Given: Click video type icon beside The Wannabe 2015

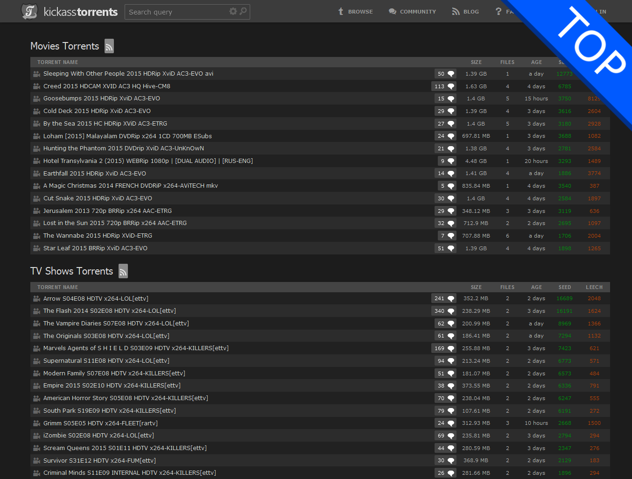Looking at the screenshot, I should [36, 236].
